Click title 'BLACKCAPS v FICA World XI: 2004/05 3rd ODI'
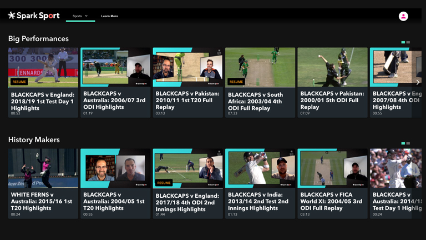Viewport: 426px width, 240px height. click(x=331, y=201)
